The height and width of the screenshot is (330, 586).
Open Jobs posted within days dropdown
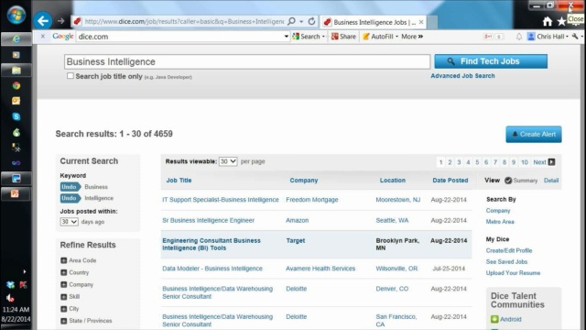[x=69, y=222]
